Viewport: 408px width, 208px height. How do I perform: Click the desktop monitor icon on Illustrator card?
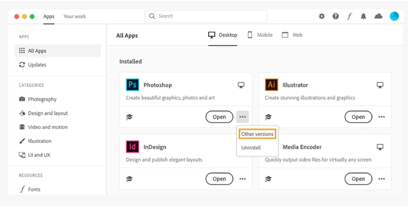click(380, 85)
